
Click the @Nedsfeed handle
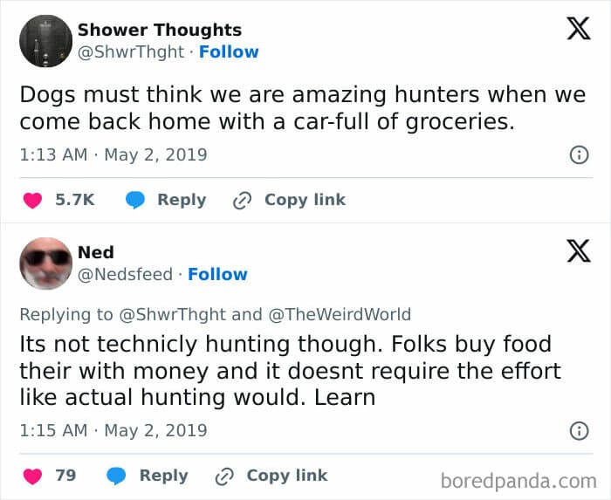coord(125,274)
